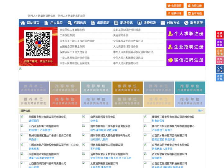224x168 pixels.
Task: Open 免费注册 orange button
Action: pyautogui.click(x=195, y=6)
